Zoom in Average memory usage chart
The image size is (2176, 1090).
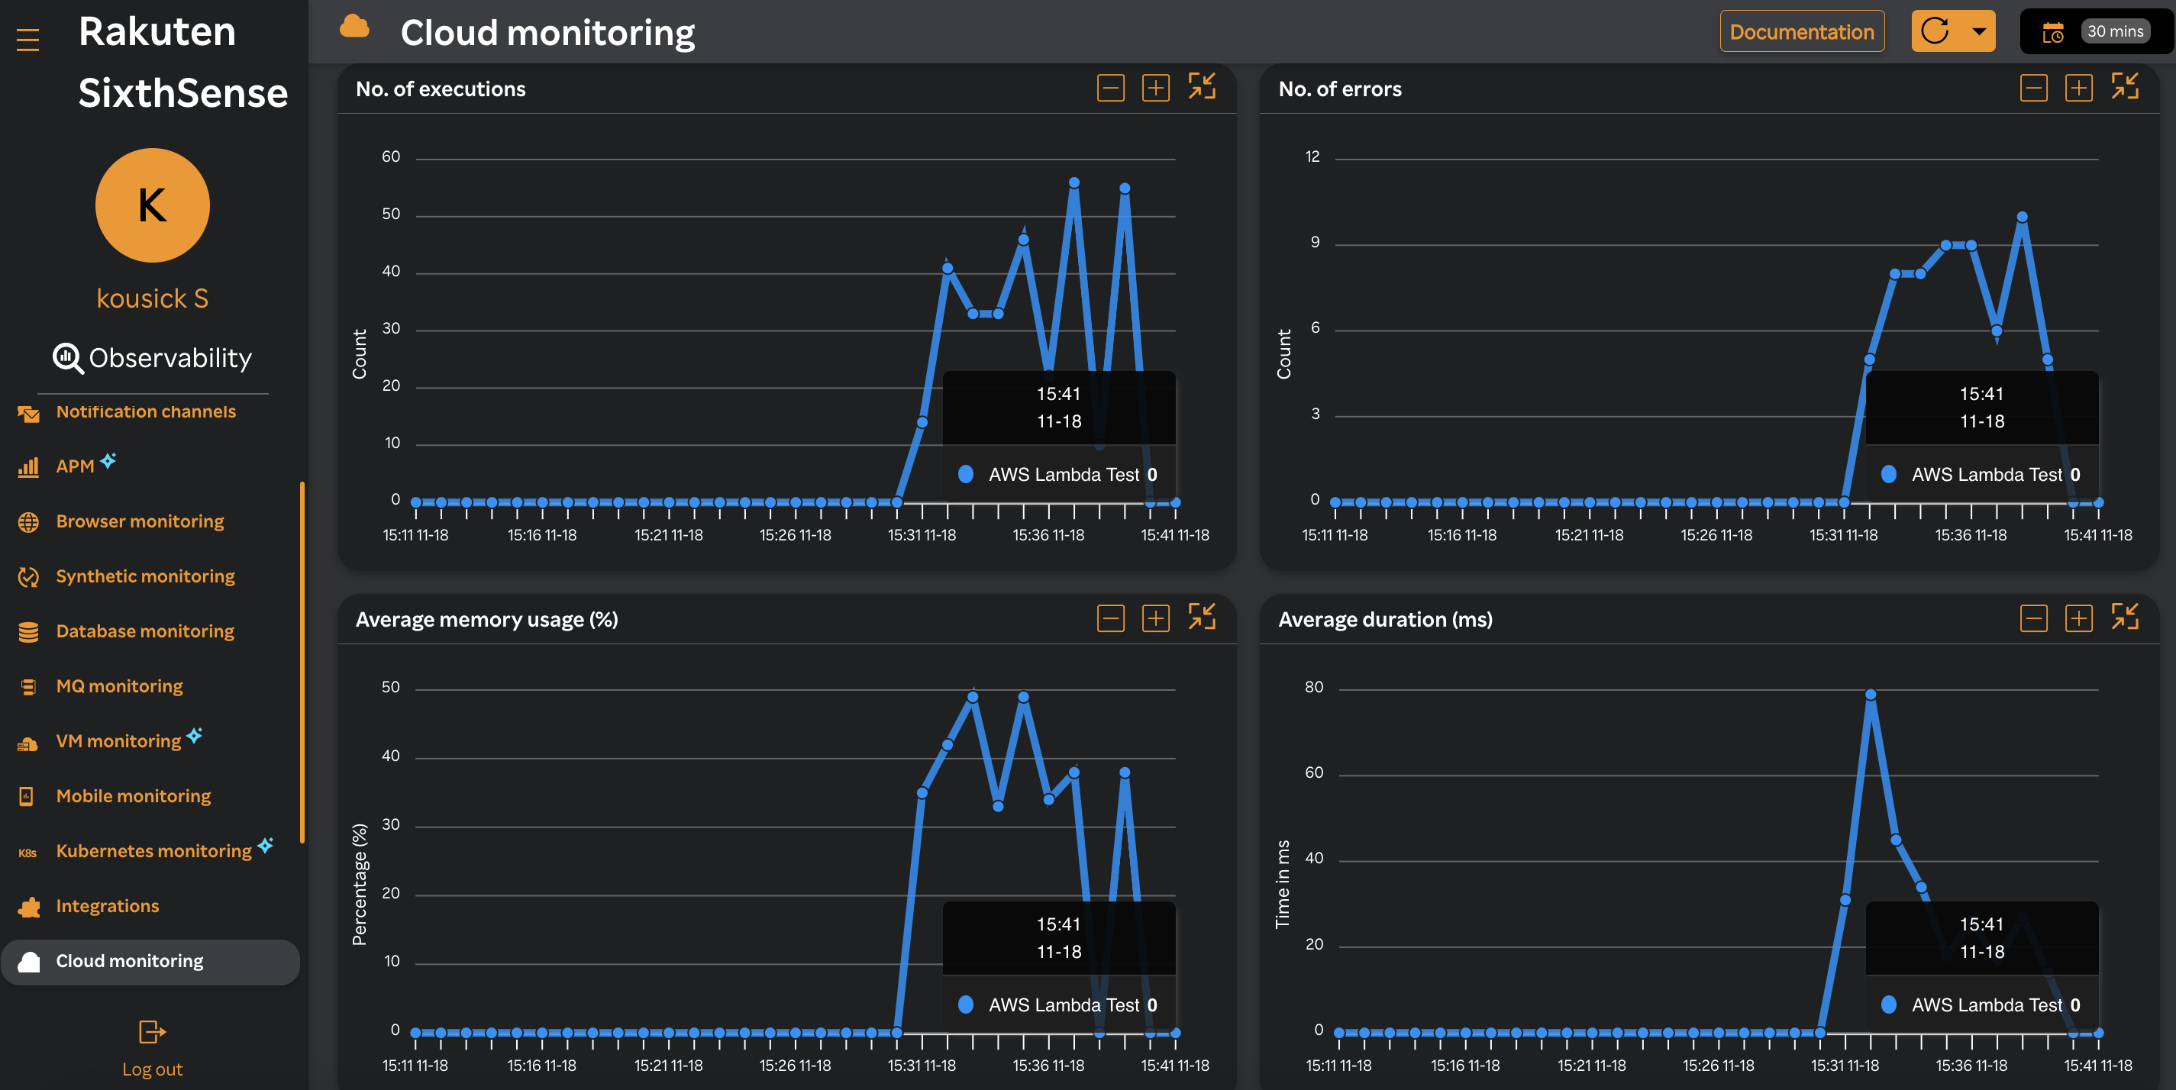(1156, 618)
